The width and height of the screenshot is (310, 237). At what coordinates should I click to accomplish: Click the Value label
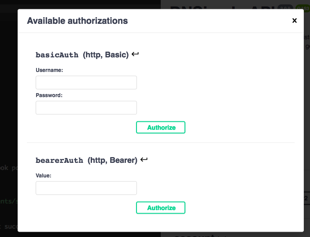pyautogui.click(x=44, y=175)
